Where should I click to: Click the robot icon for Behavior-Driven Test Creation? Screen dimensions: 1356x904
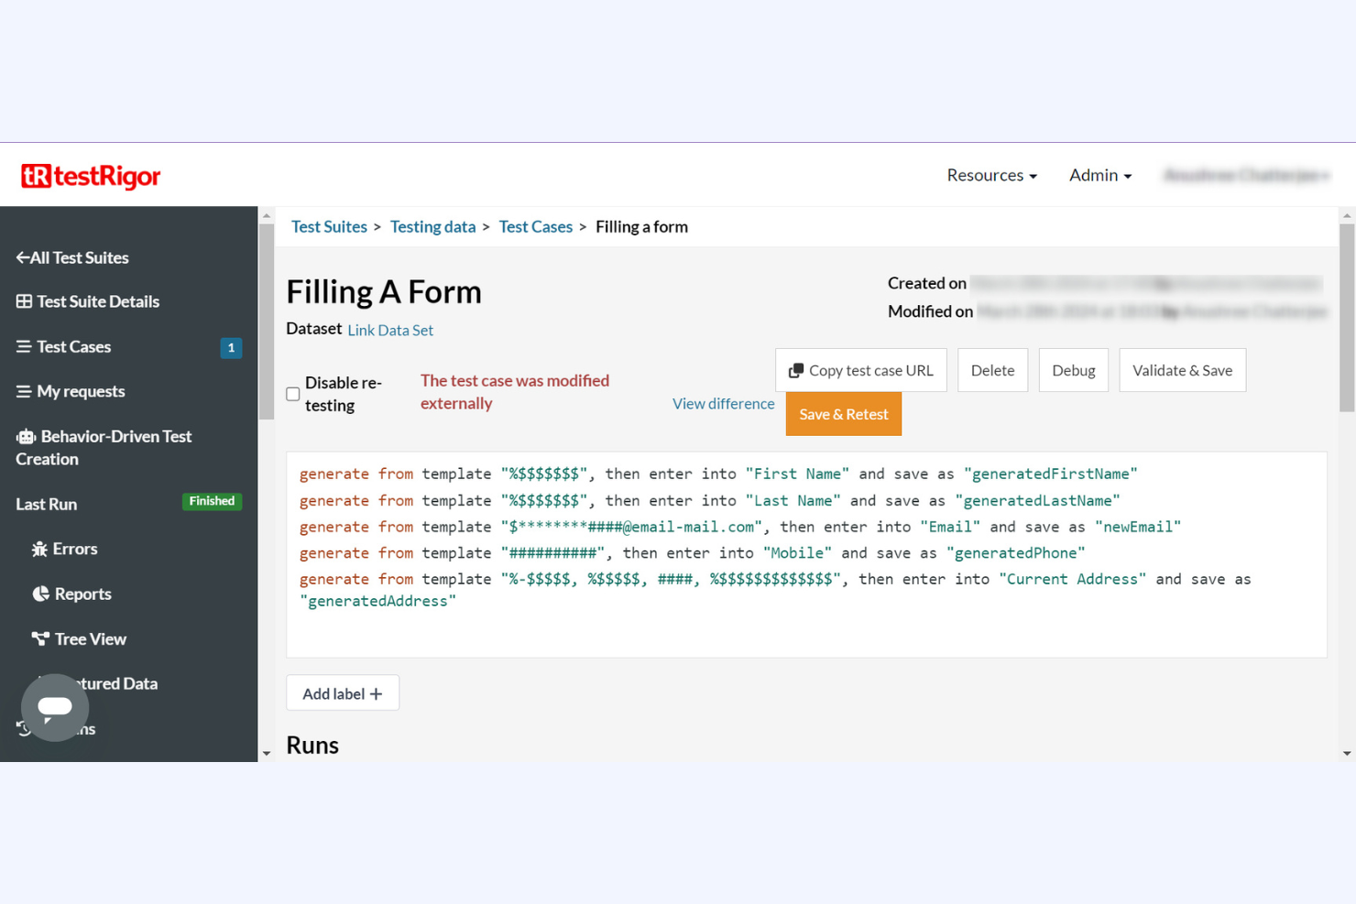click(26, 437)
